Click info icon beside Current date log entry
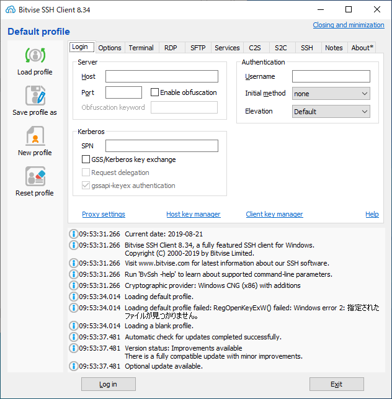The image size is (392, 399). coord(74,234)
